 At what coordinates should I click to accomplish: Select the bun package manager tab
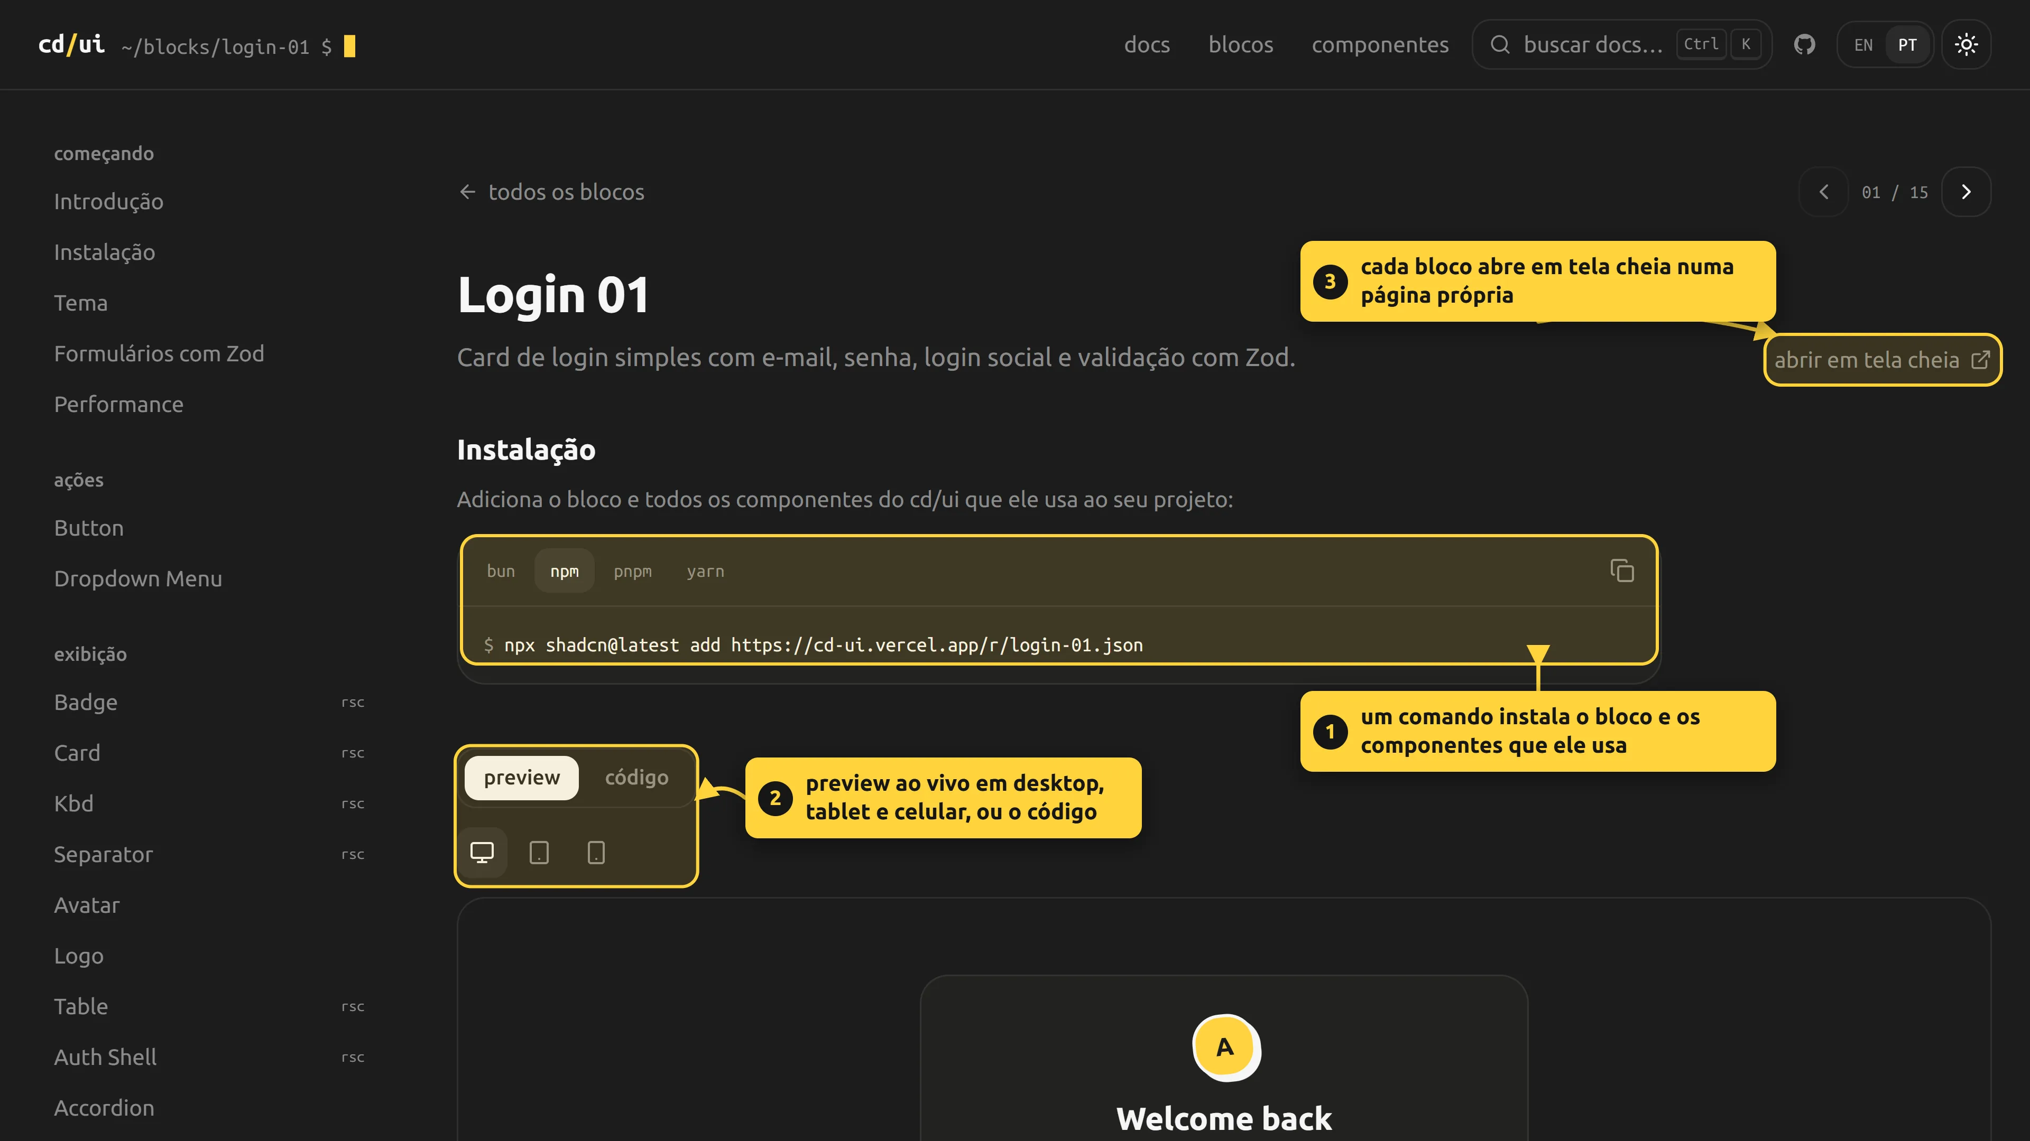[x=501, y=571]
